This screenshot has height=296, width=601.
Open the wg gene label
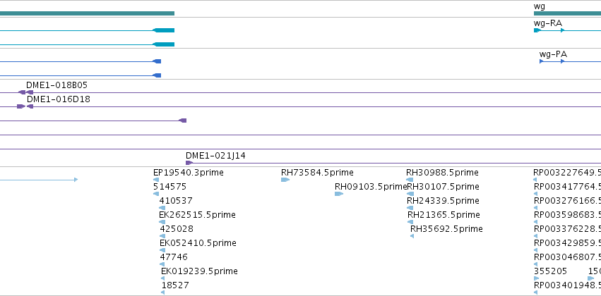pos(540,6)
